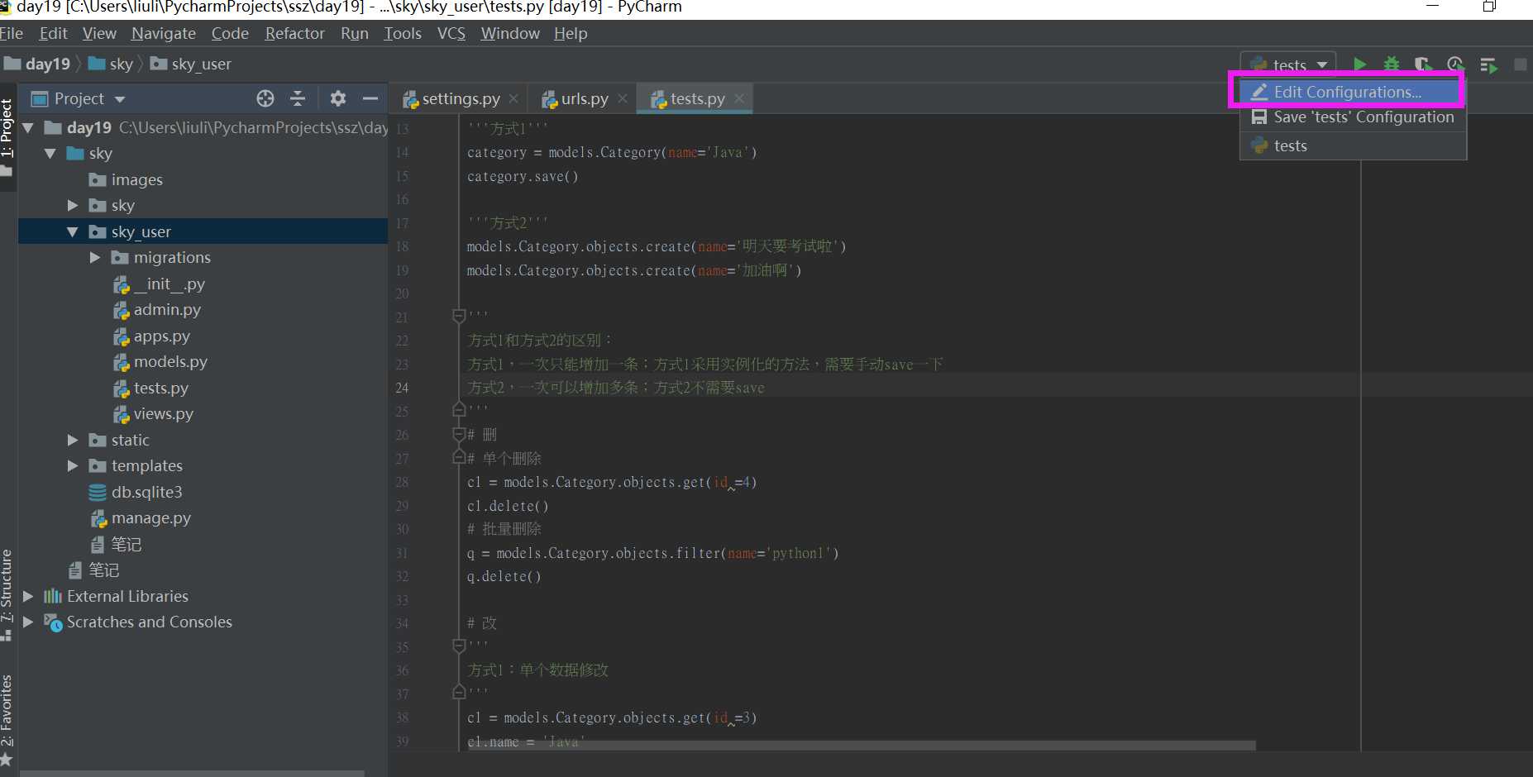The image size is (1533, 777).
Task: Click the Project panel horizontal scrollbar
Action: coord(192,774)
